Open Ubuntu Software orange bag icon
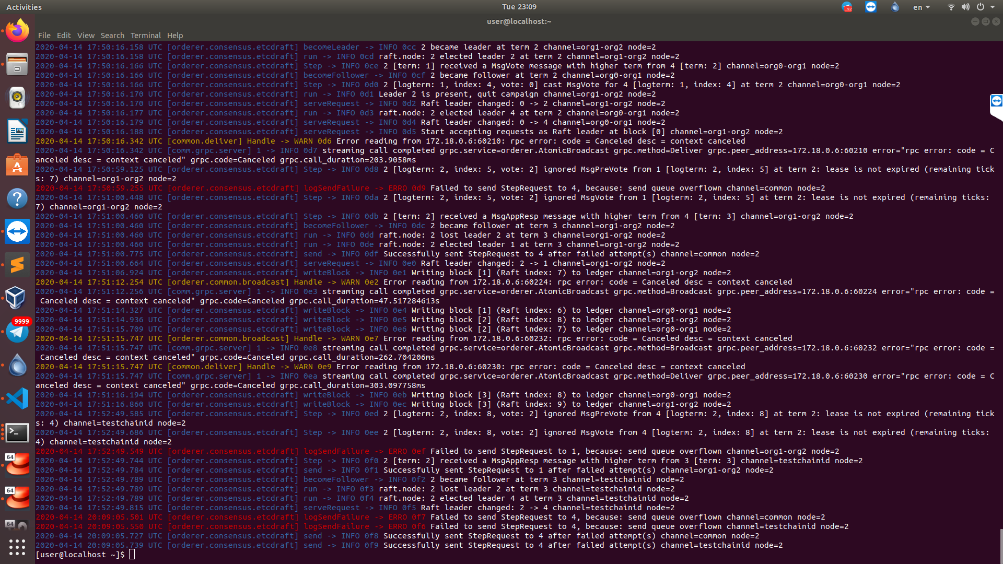 coord(17,164)
